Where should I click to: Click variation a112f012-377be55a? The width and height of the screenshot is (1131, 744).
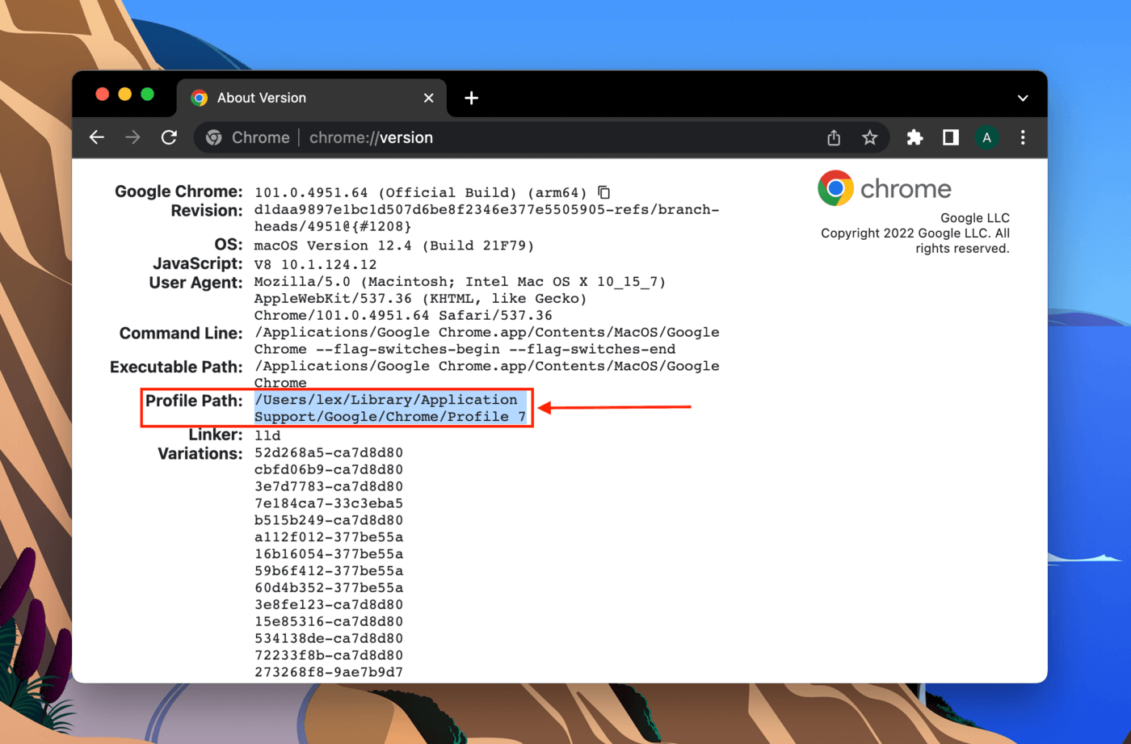(x=329, y=537)
